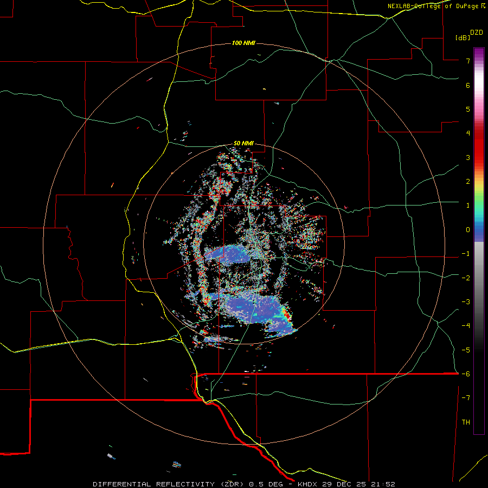
Task: Click the "50 NMI" range ring label
Action: click(243, 144)
